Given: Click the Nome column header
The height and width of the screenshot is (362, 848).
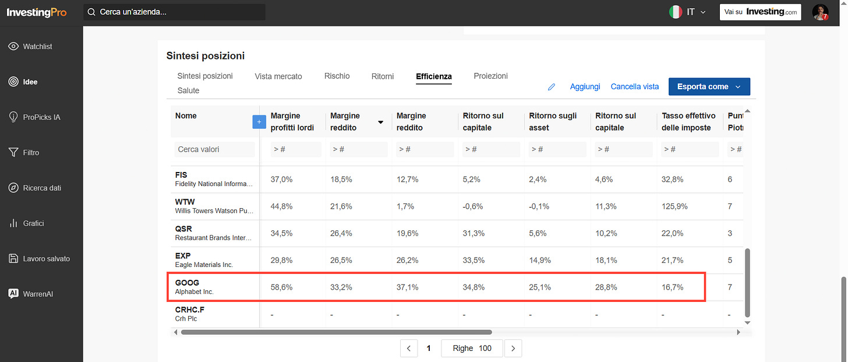Looking at the screenshot, I should coord(186,115).
